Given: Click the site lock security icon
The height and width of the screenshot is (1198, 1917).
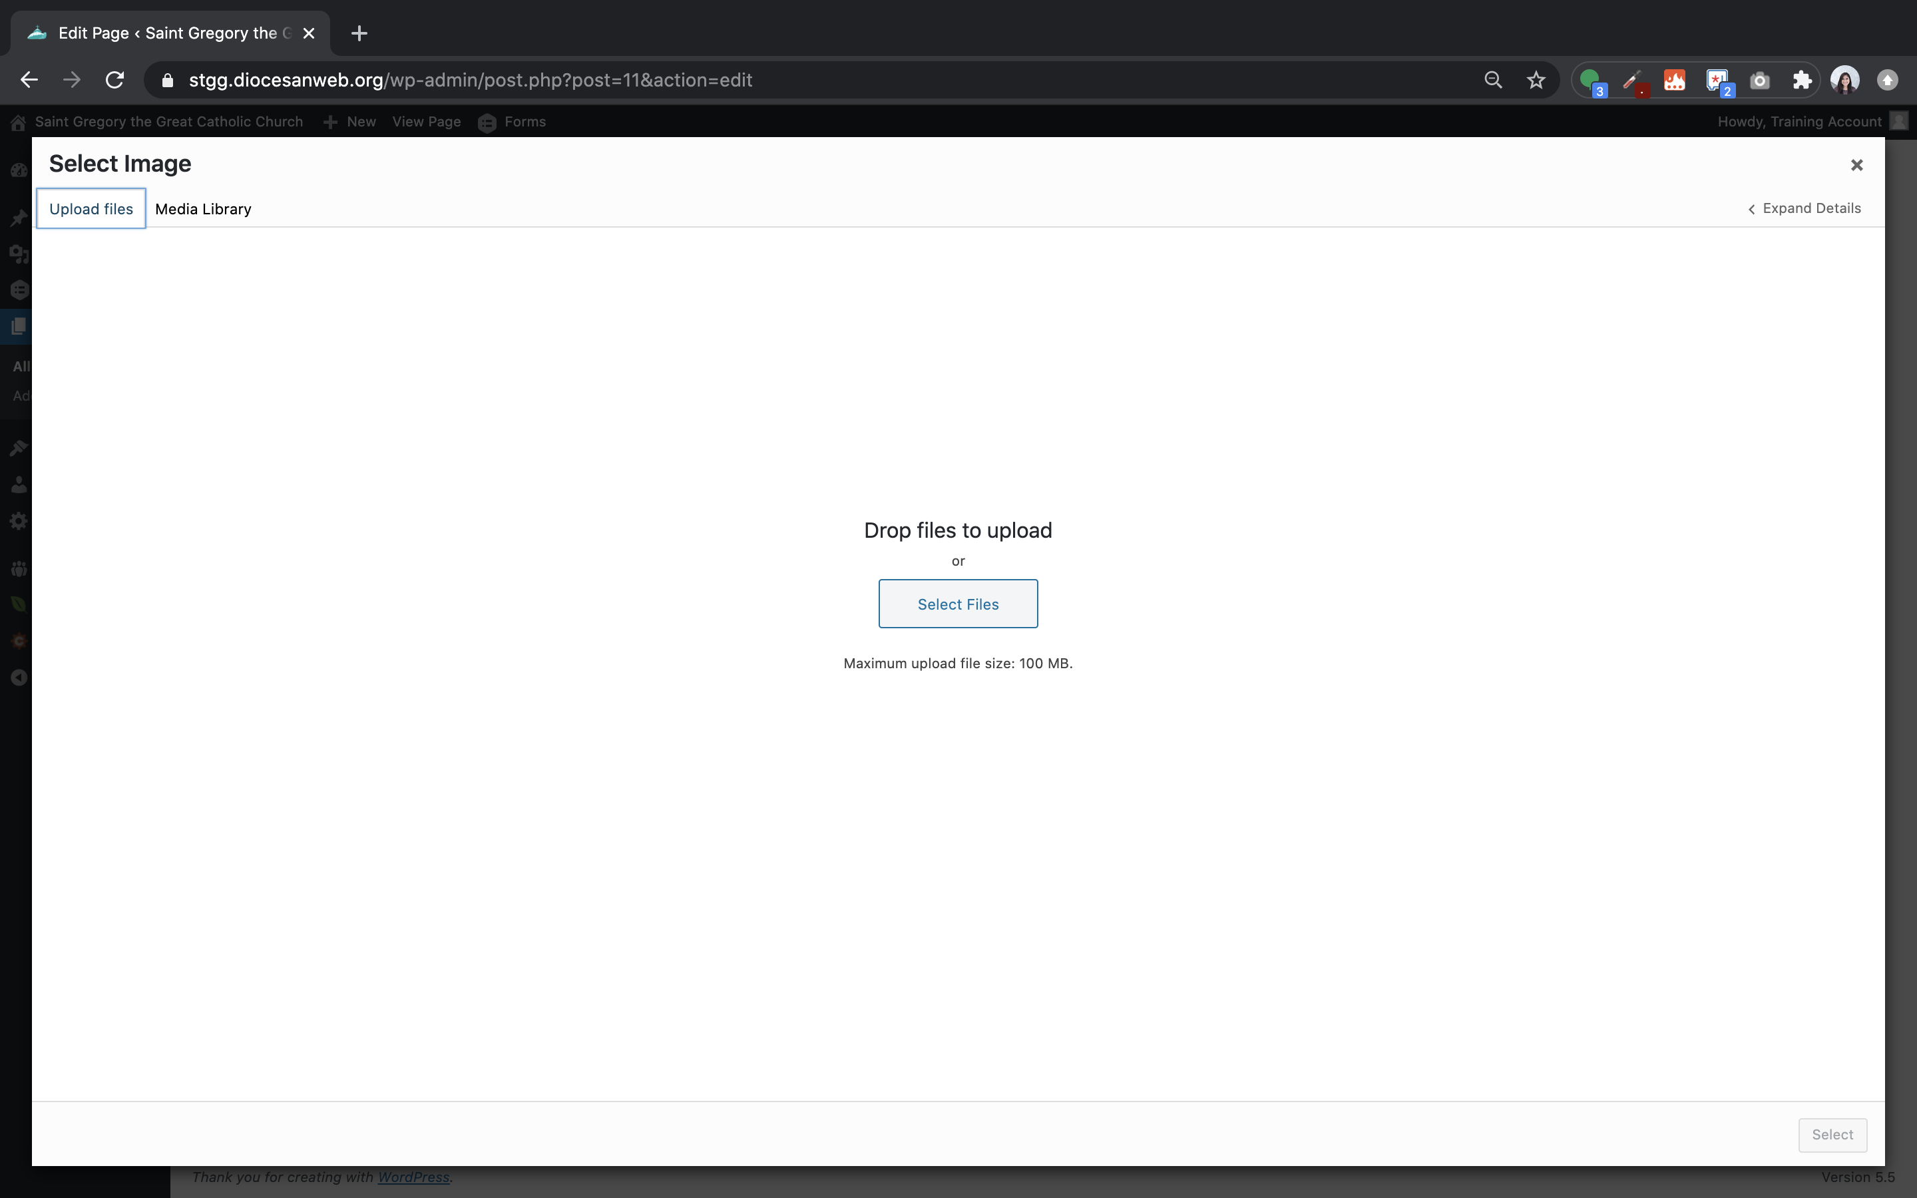Looking at the screenshot, I should tap(167, 80).
